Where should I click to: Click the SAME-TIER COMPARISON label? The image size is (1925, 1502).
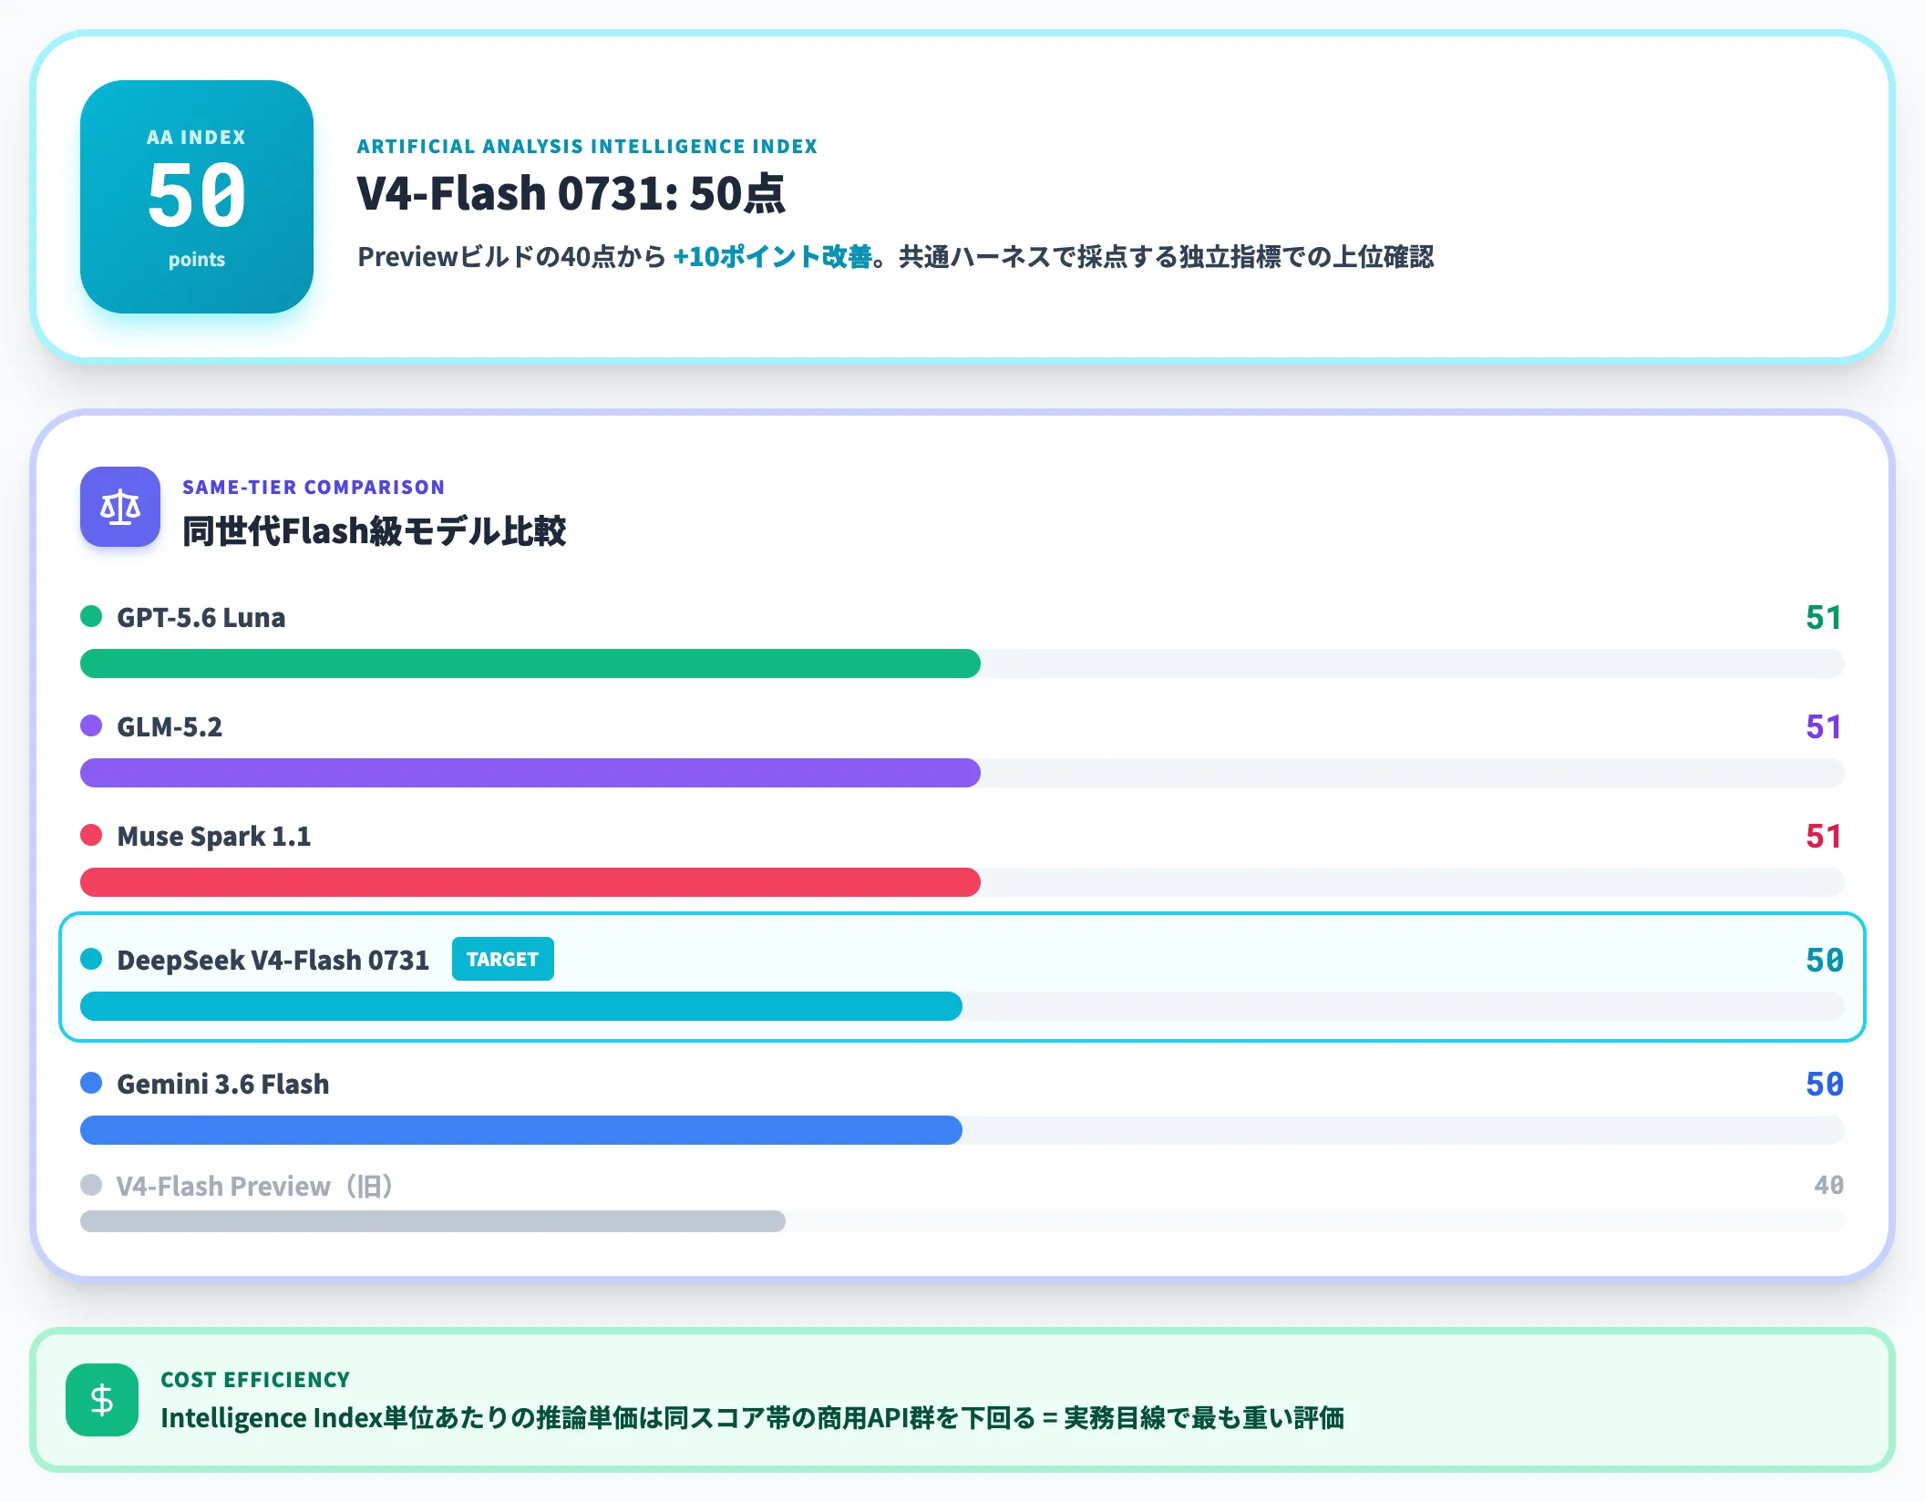[314, 488]
